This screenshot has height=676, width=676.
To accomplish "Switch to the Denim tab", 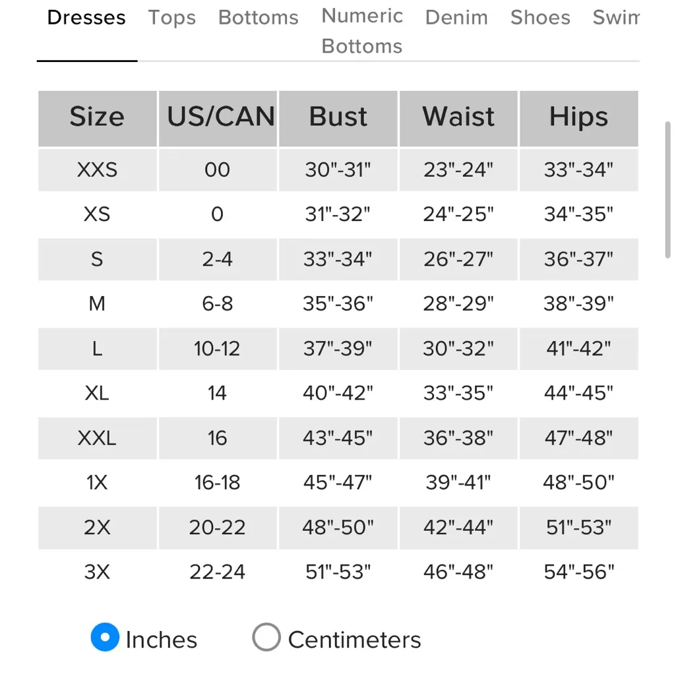I will click(456, 18).
